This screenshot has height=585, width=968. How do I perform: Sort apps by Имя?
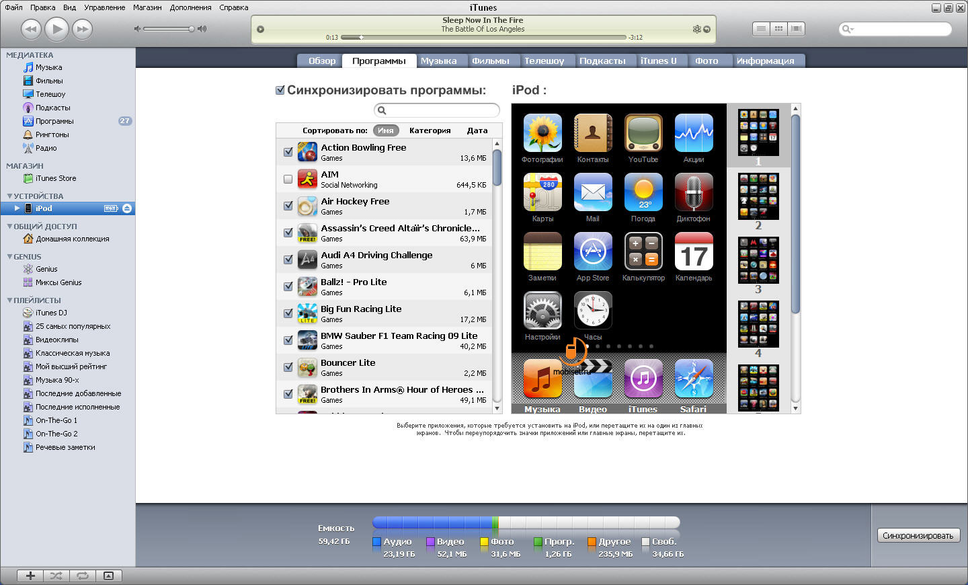click(386, 130)
